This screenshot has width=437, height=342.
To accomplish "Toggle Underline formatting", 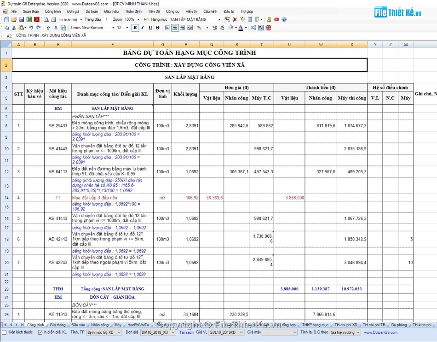I will click(150, 28).
